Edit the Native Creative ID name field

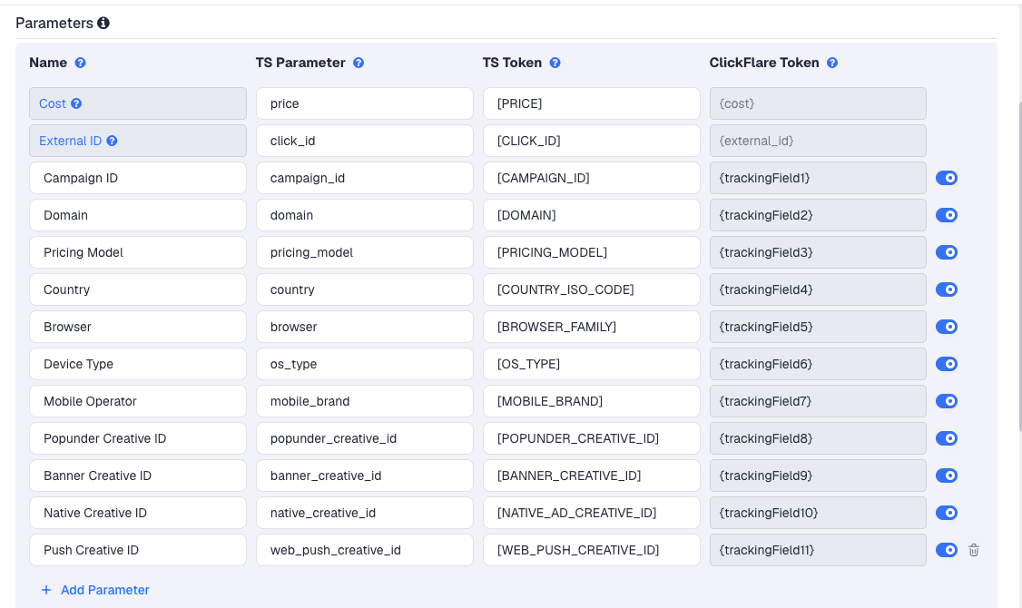tap(138, 513)
